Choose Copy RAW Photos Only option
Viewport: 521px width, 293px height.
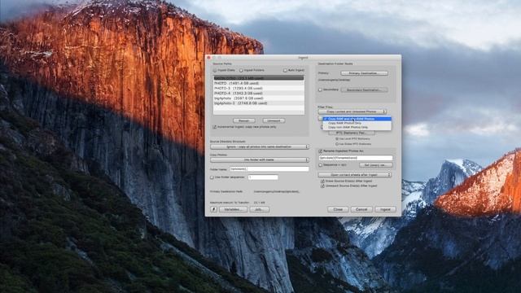[x=357, y=123]
